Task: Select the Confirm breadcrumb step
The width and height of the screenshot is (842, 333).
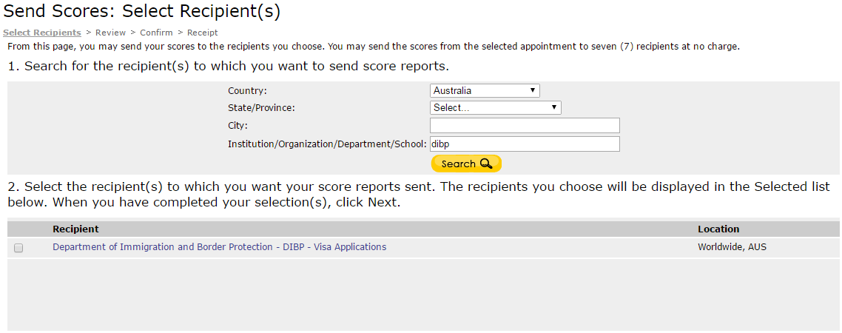Action: pyautogui.click(x=156, y=33)
